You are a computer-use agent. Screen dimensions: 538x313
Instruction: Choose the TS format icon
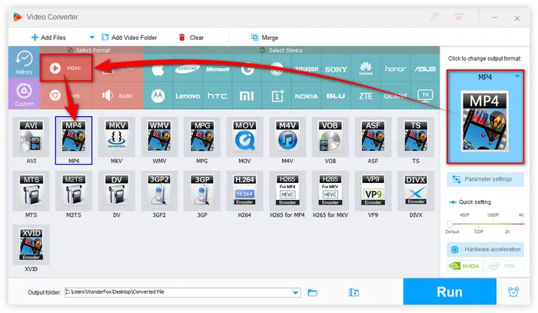[x=416, y=137]
